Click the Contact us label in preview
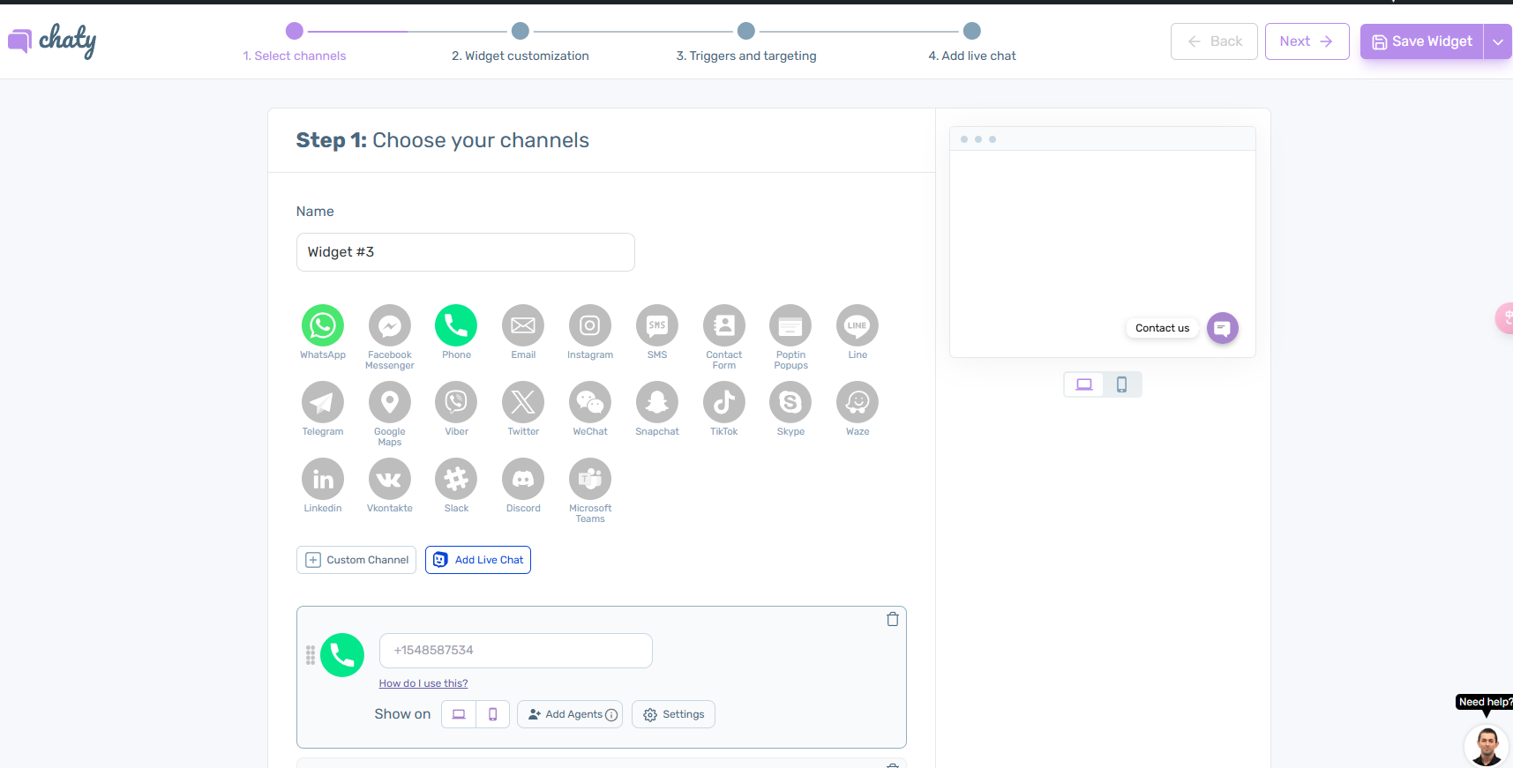1513x768 pixels. [1162, 328]
